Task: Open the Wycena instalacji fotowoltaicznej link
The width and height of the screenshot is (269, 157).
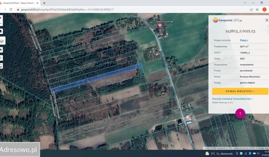Action: point(232,99)
